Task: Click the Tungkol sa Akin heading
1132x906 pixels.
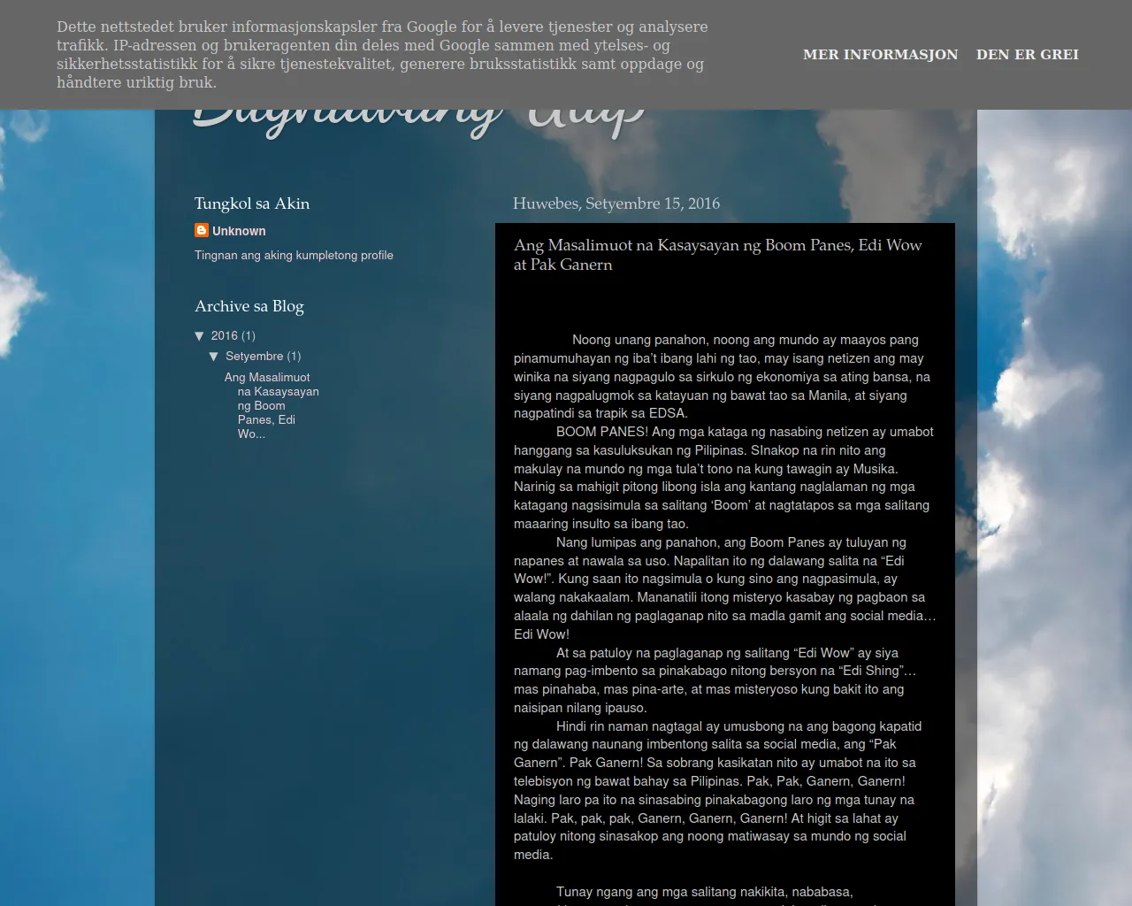Action: click(x=252, y=203)
